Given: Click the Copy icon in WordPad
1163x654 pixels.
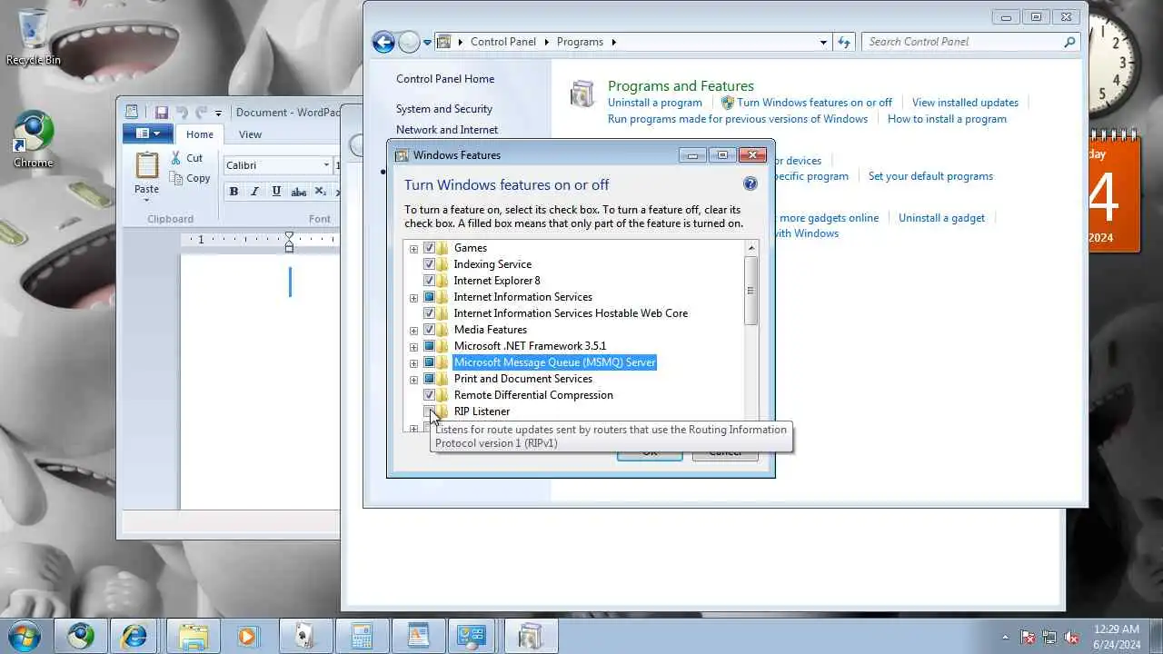Looking at the screenshot, I should (177, 178).
